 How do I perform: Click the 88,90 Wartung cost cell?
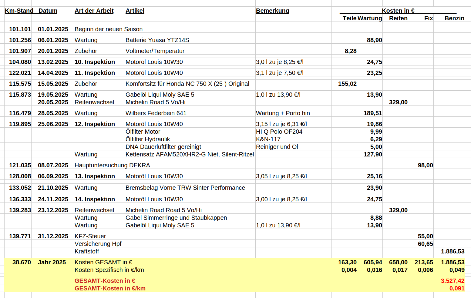(x=374, y=40)
